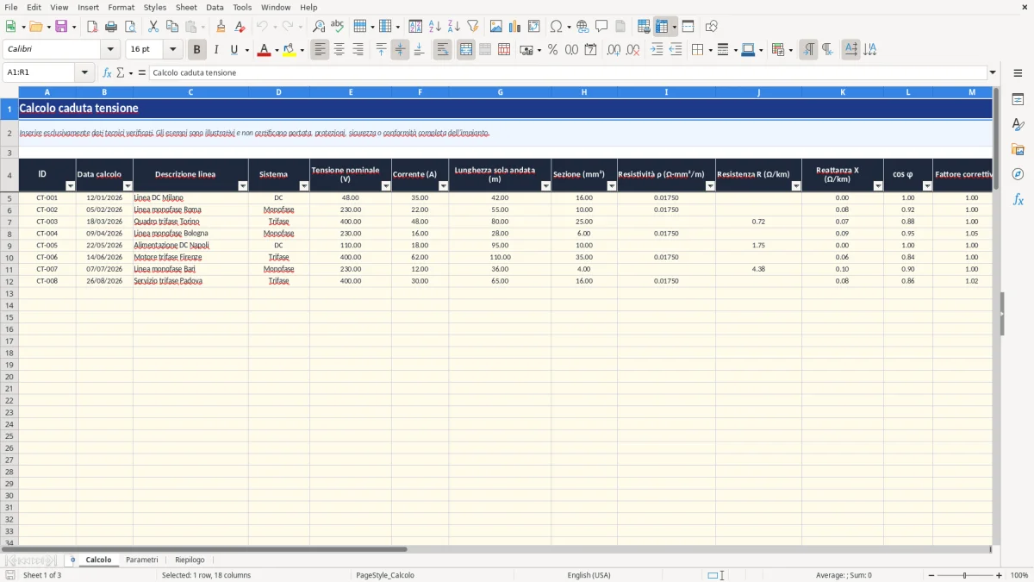
Task: Toggle Center Horizontally alignment
Action: pos(339,50)
